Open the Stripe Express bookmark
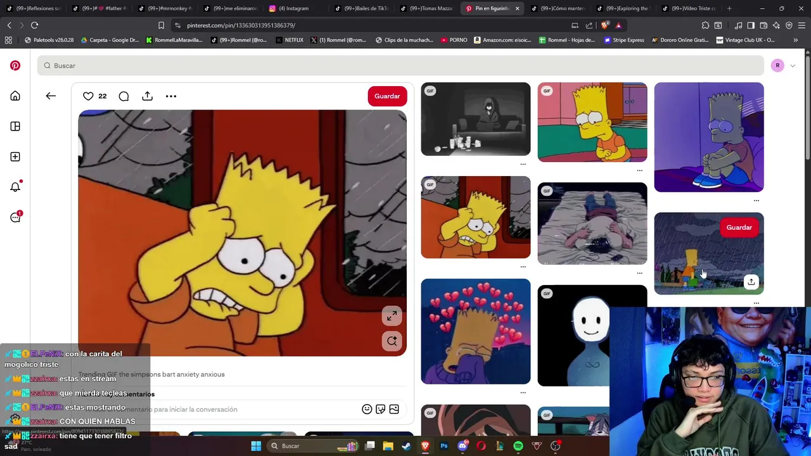This screenshot has height=456, width=811. click(624, 40)
